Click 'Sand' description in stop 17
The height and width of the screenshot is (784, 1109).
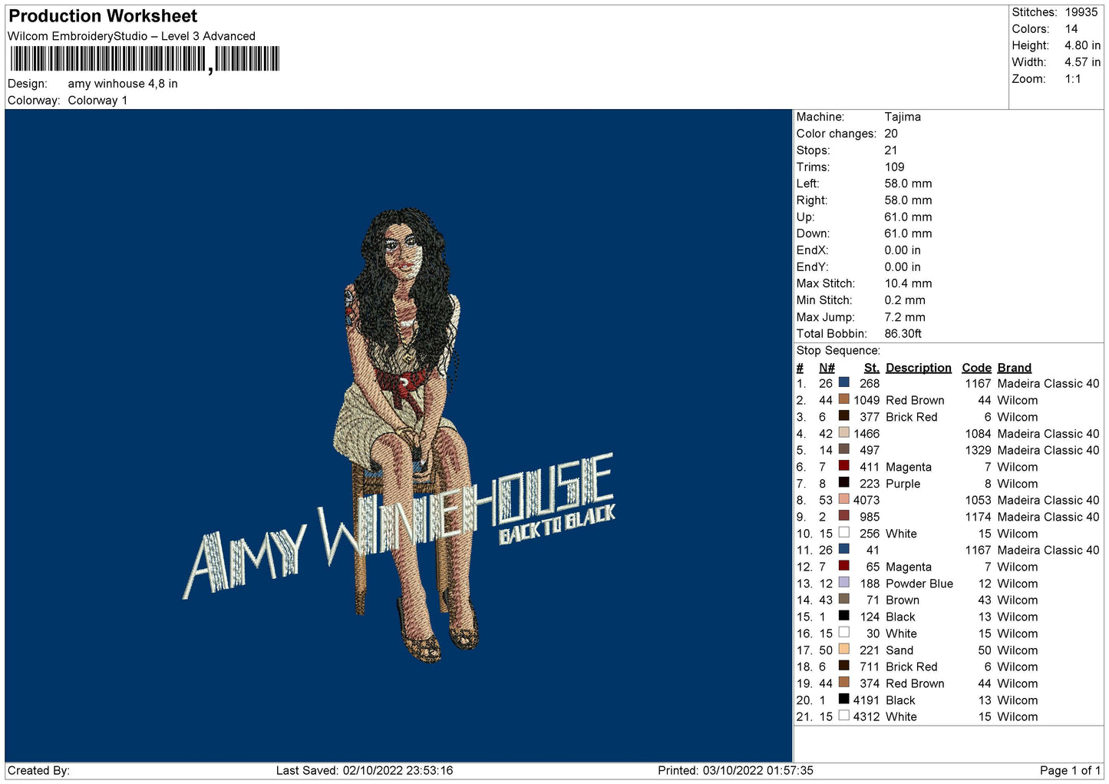tap(899, 650)
